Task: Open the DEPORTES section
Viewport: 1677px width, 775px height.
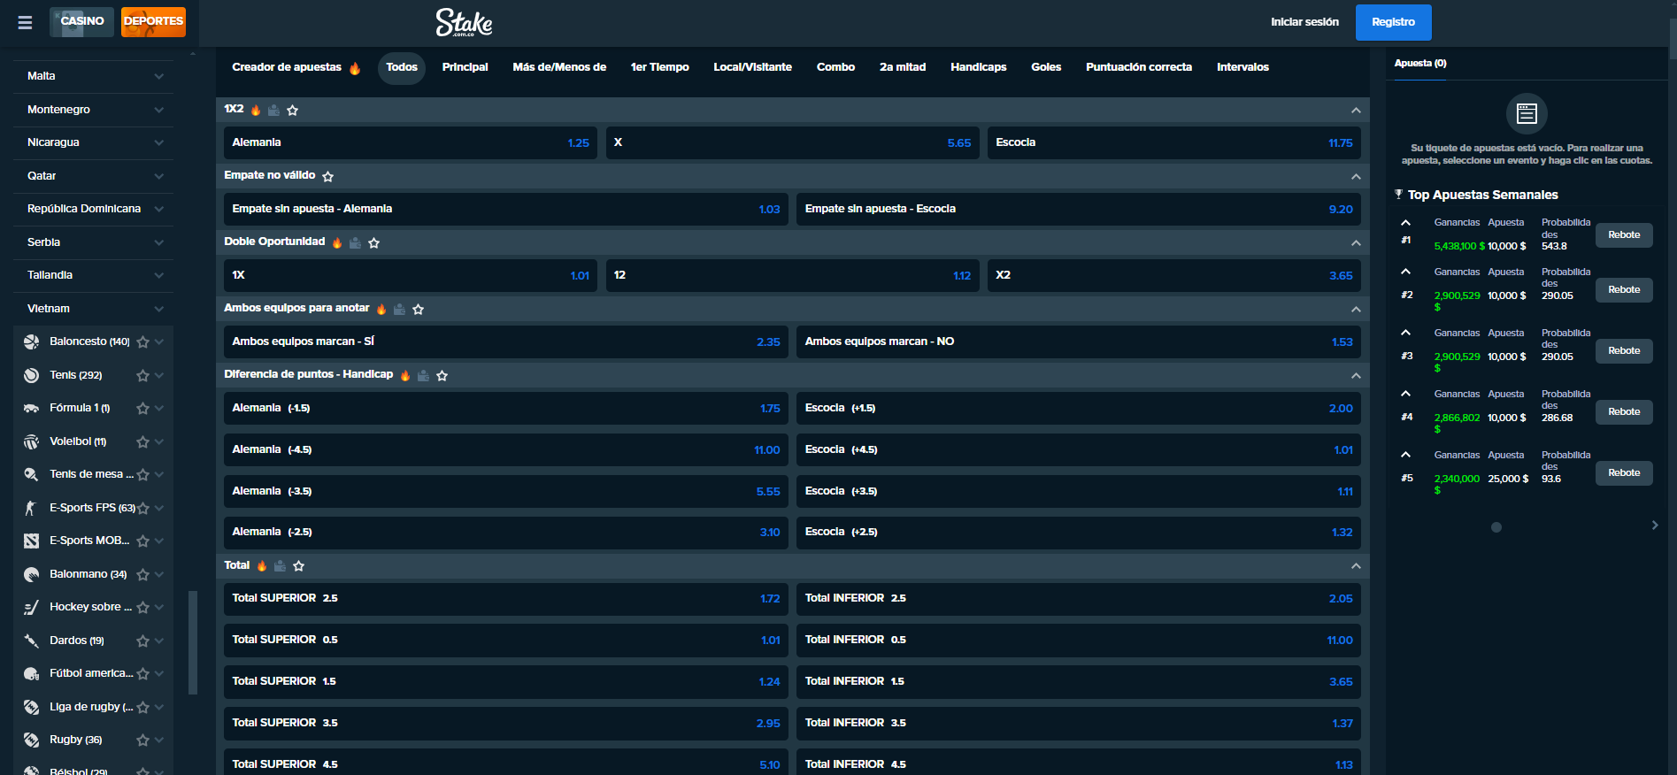Action: point(153,21)
